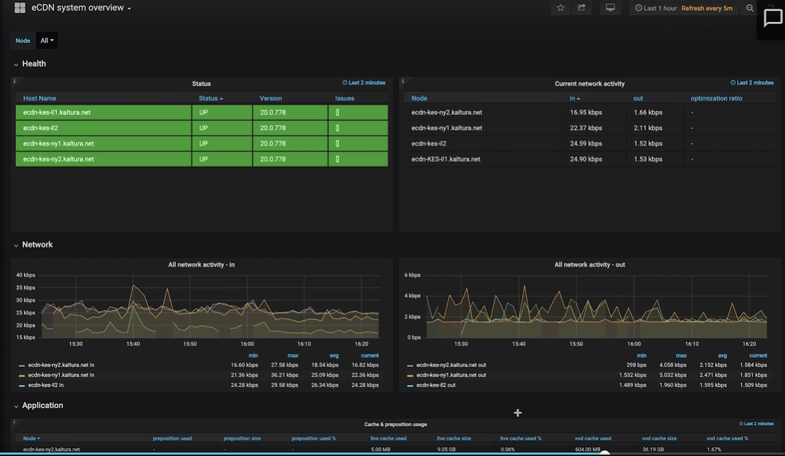This screenshot has height=456, width=785.
Task: Click the Refresh every 5m time range
Action: [707, 8]
